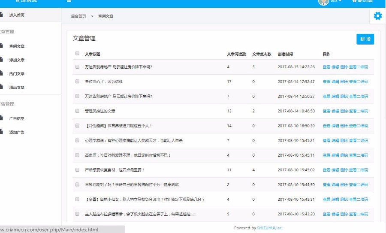Open 查看二维码 for the 【冷兔趣闻】 article
This screenshot has height=233, width=386.
tap(359, 126)
